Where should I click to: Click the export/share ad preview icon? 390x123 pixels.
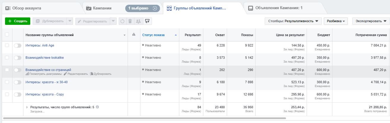(x=148, y=21)
